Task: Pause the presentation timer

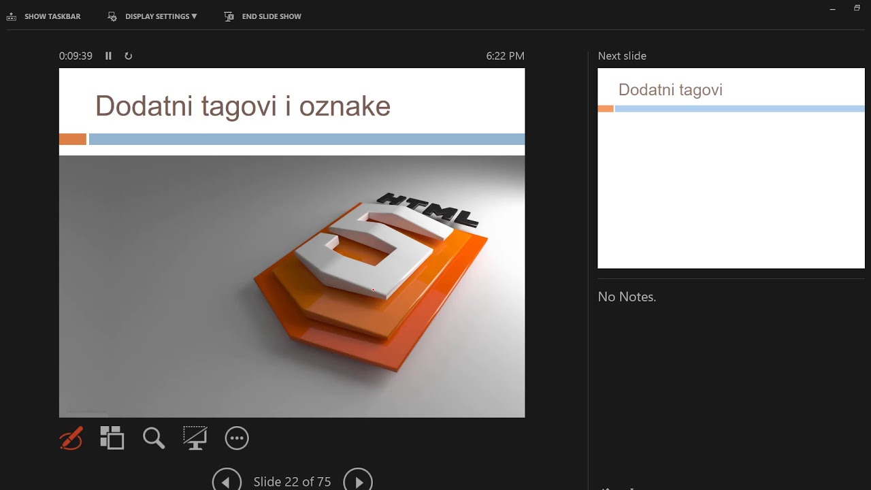Action: click(x=108, y=56)
